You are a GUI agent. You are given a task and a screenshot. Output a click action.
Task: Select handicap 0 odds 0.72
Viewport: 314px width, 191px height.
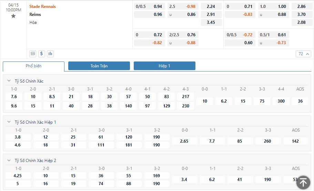[149, 35]
